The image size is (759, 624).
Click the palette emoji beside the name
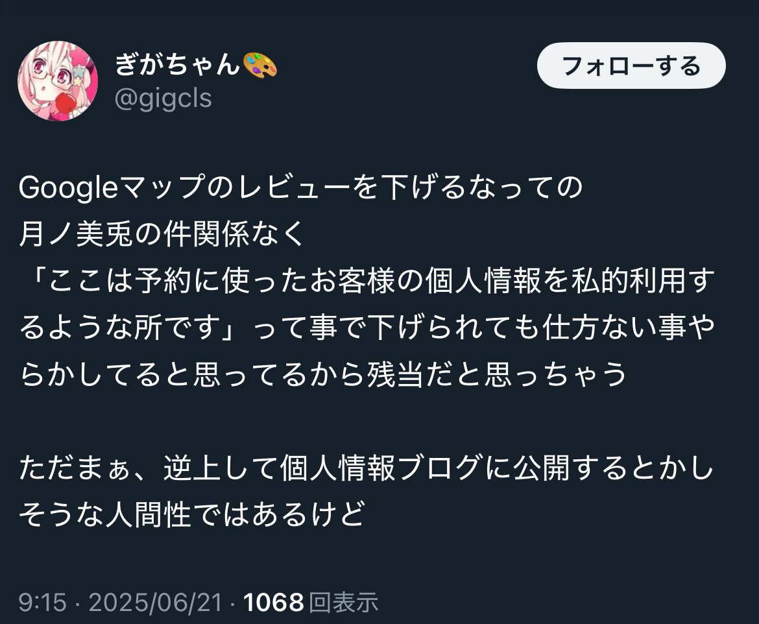point(259,65)
